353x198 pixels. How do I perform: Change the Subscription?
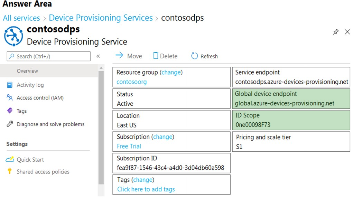pyautogui.click(x=163, y=137)
